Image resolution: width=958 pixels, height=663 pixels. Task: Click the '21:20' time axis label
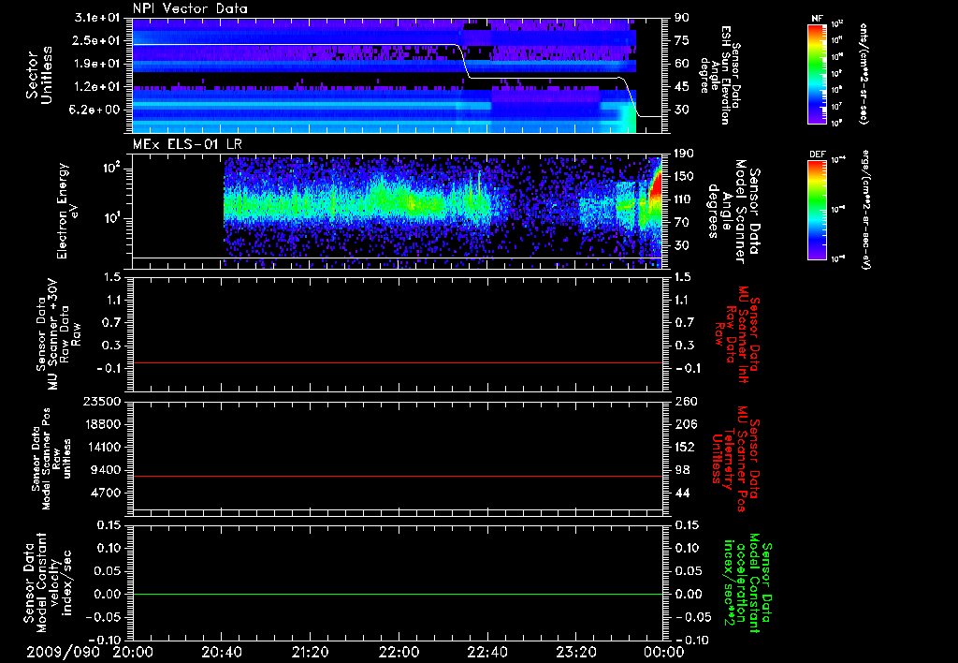[310, 652]
